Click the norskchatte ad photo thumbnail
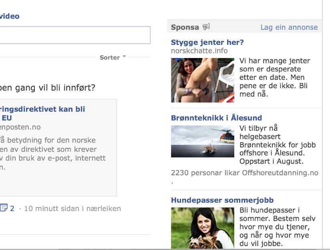 coord(203,80)
